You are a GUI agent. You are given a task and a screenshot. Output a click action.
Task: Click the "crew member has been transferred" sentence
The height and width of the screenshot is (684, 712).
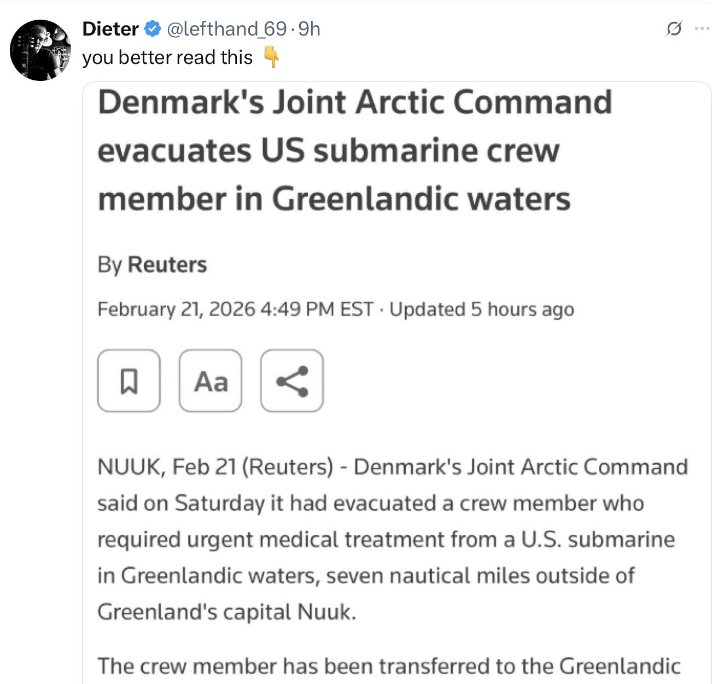[x=388, y=666]
